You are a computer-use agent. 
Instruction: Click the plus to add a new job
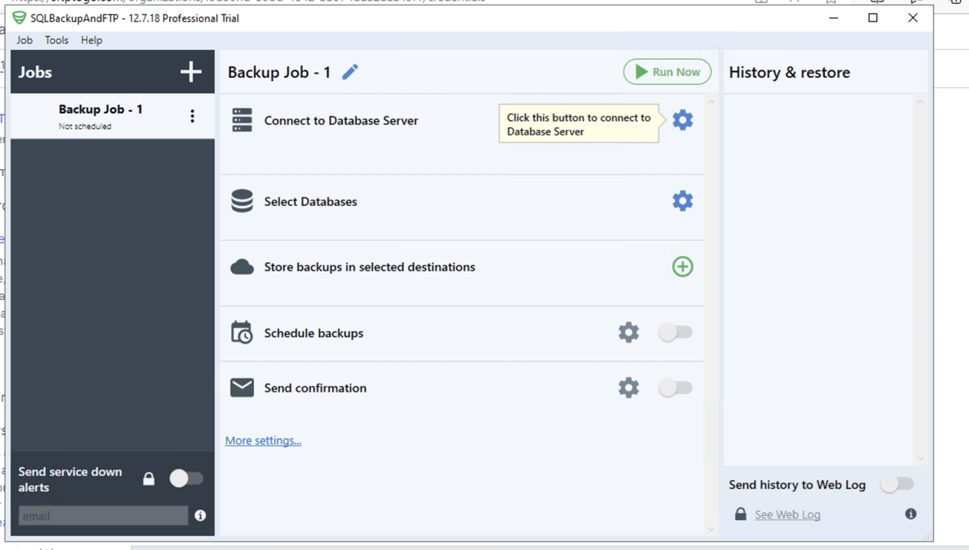click(x=190, y=71)
